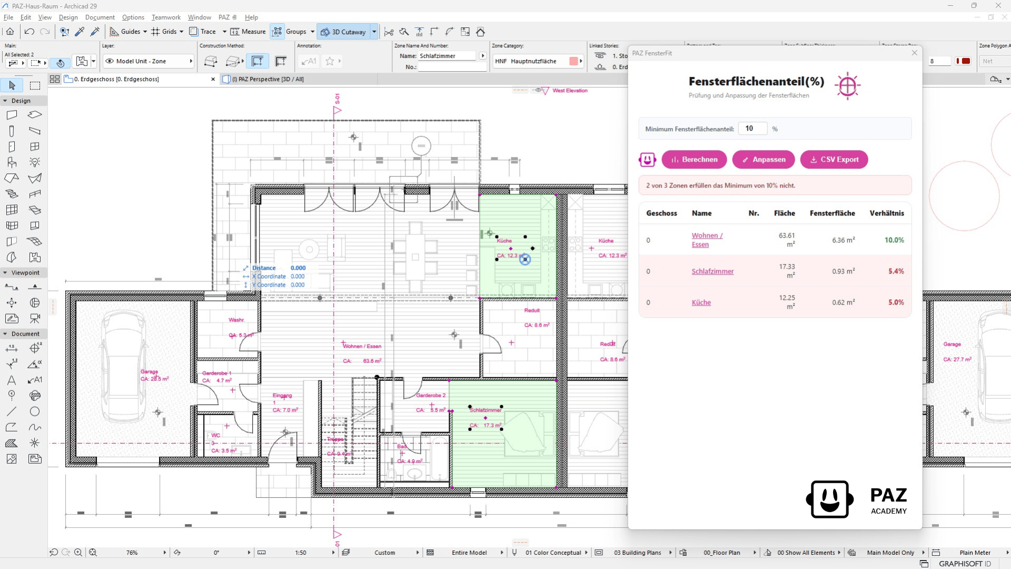Select the Door tool
The height and width of the screenshot is (569, 1011).
click(x=12, y=146)
